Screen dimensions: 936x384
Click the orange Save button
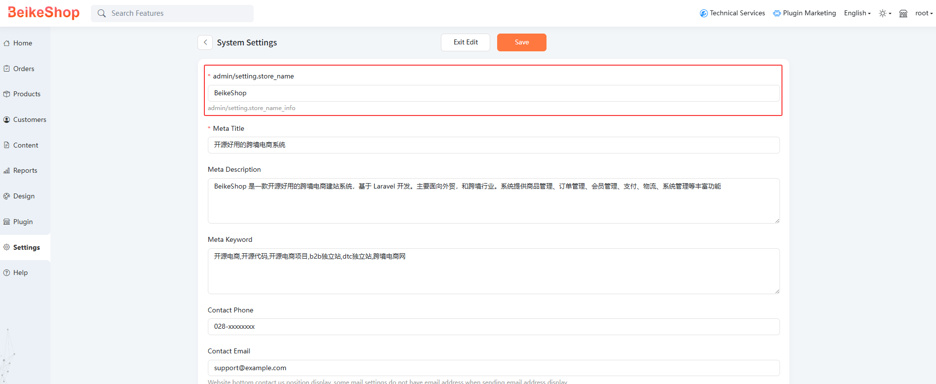click(x=521, y=42)
